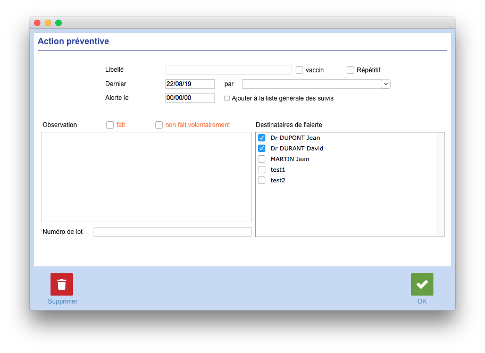Click the Dernier date field
Viewport: 485px width, 353px height.
pyautogui.click(x=190, y=84)
